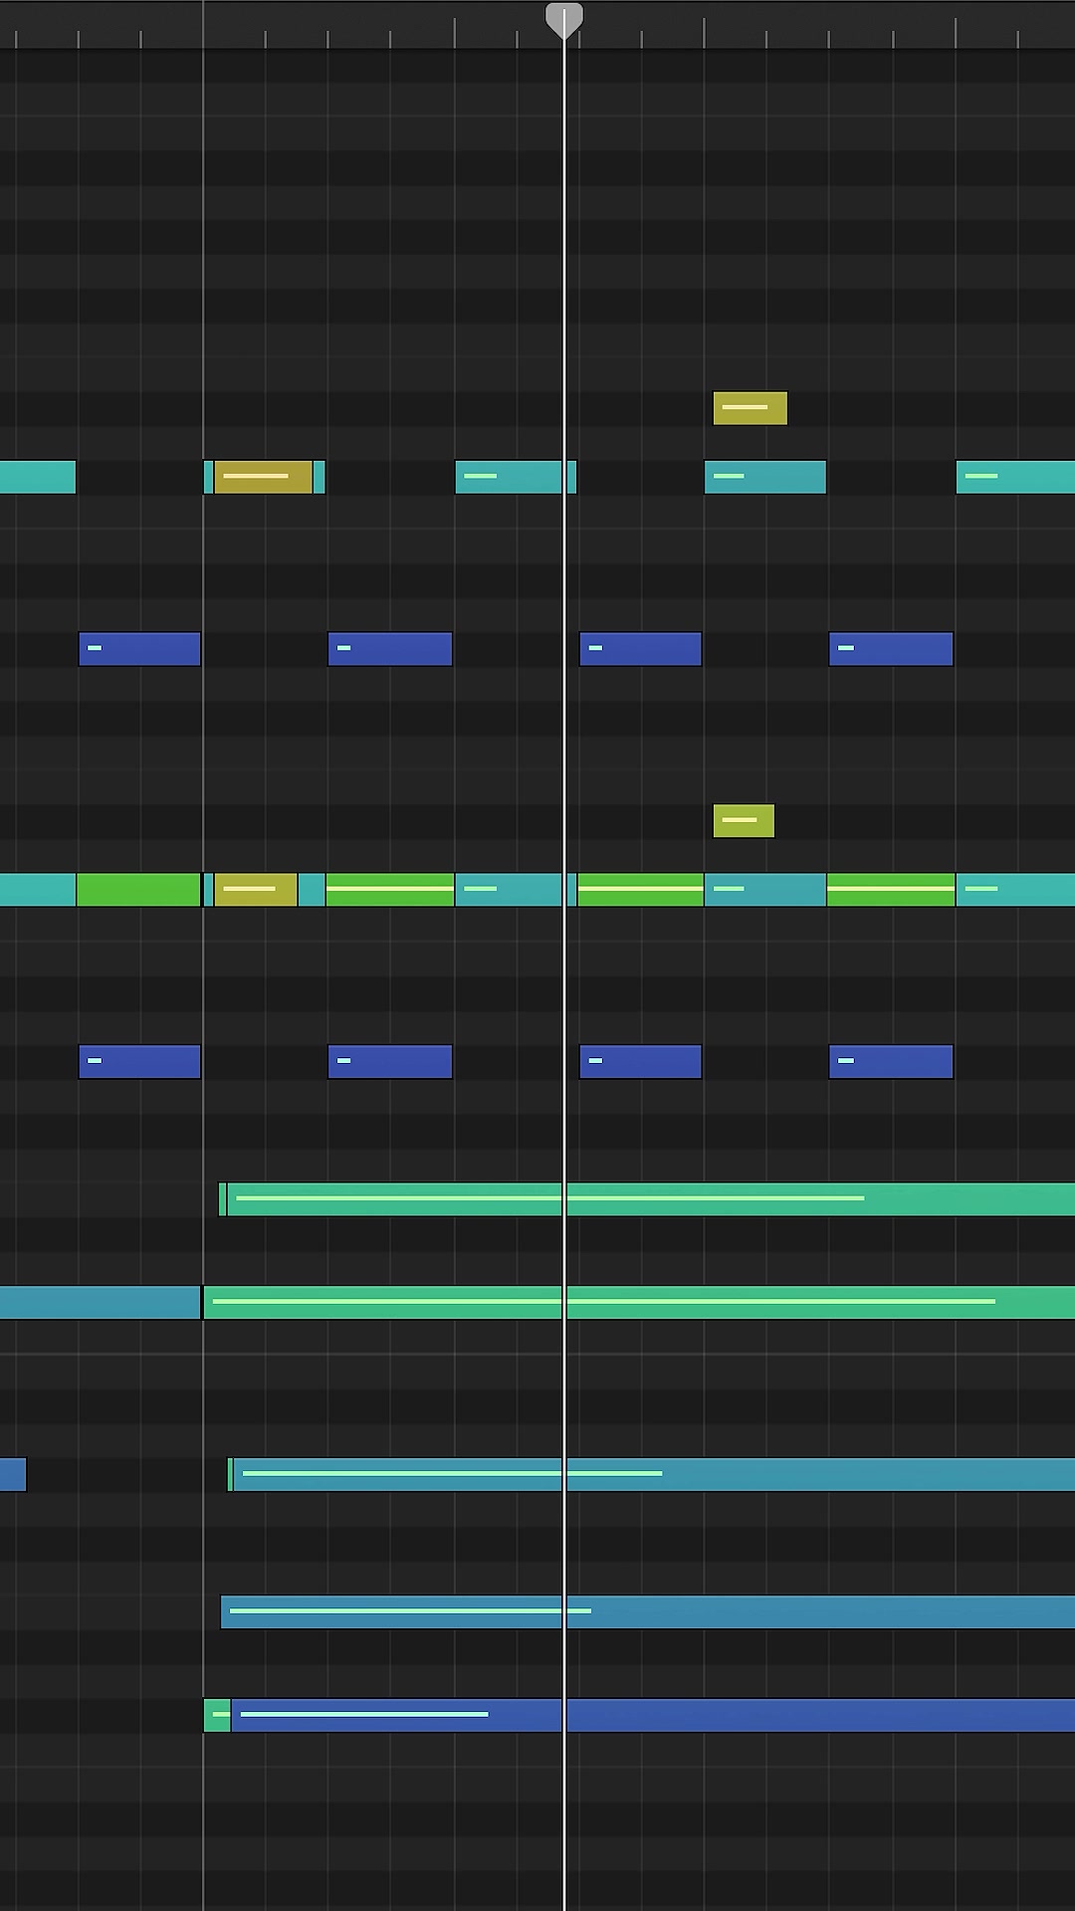
Task: Select the third blue note in the lower blue row
Action: pos(640,1062)
